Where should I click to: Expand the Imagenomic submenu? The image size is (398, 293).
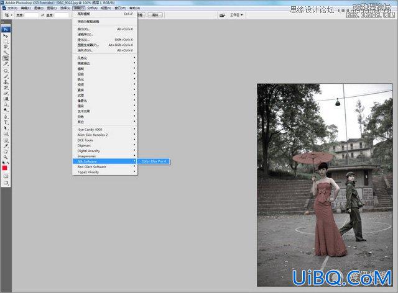[x=105, y=156]
